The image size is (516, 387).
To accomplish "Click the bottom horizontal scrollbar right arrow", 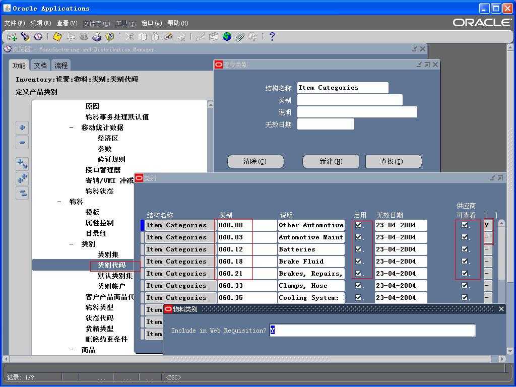I will point(502,359).
